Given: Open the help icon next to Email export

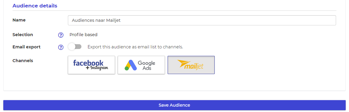Looking at the screenshot, I should coord(61,47).
